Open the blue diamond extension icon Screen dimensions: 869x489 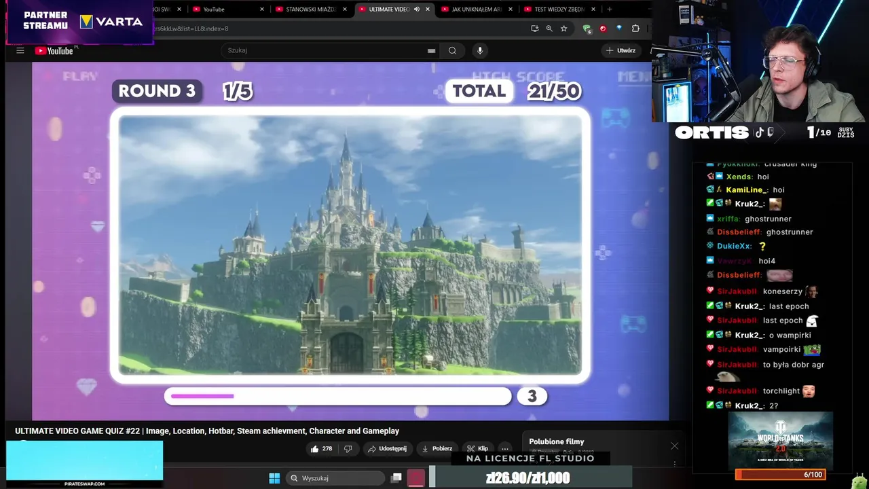click(x=619, y=29)
